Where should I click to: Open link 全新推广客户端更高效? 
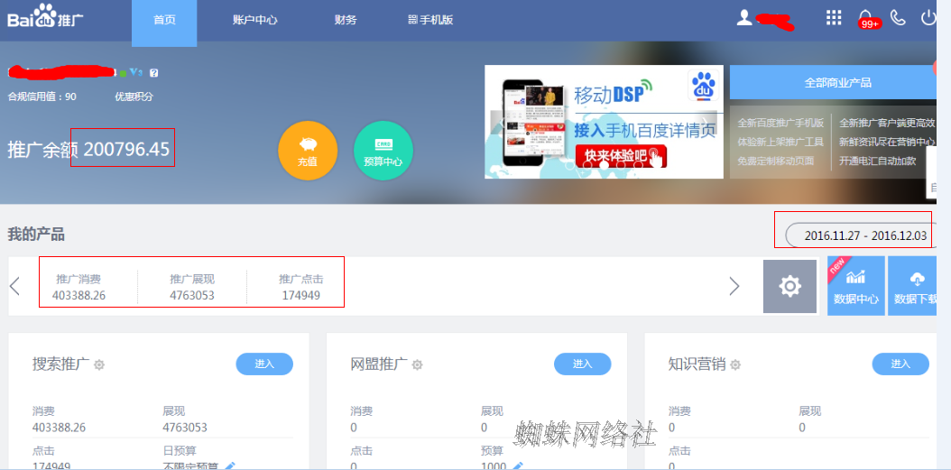tap(888, 123)
